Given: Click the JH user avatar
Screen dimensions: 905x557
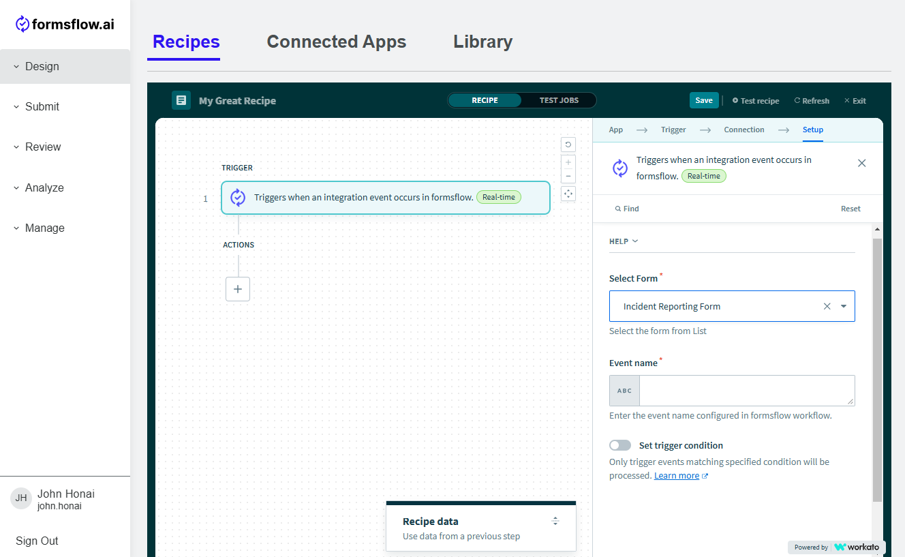Looking at the screenshot, I should tap(21, 498).
